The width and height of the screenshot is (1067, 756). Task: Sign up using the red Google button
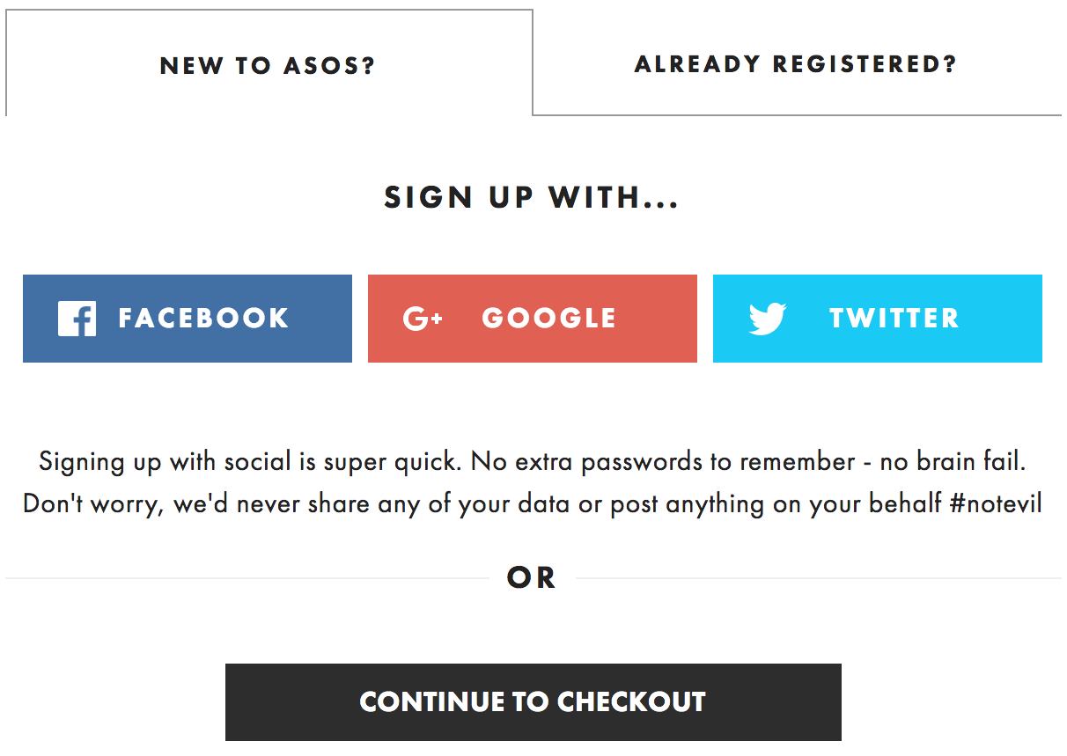click(533, 319)
